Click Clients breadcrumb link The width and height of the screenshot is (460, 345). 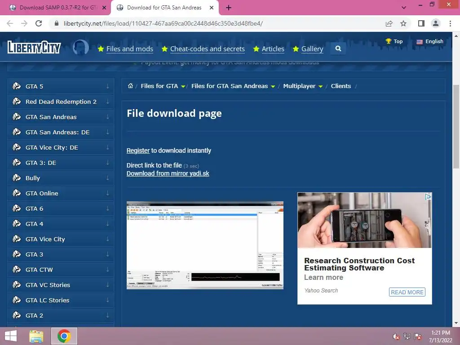pos(341,86)
